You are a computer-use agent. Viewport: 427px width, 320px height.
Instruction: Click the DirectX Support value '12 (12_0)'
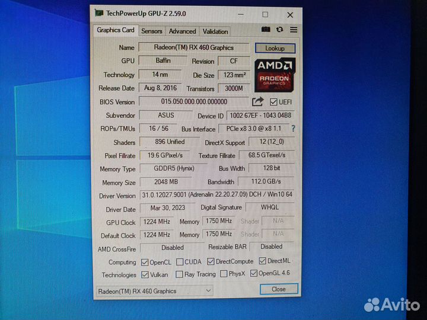pyautogui.click(x=272, y=142)
